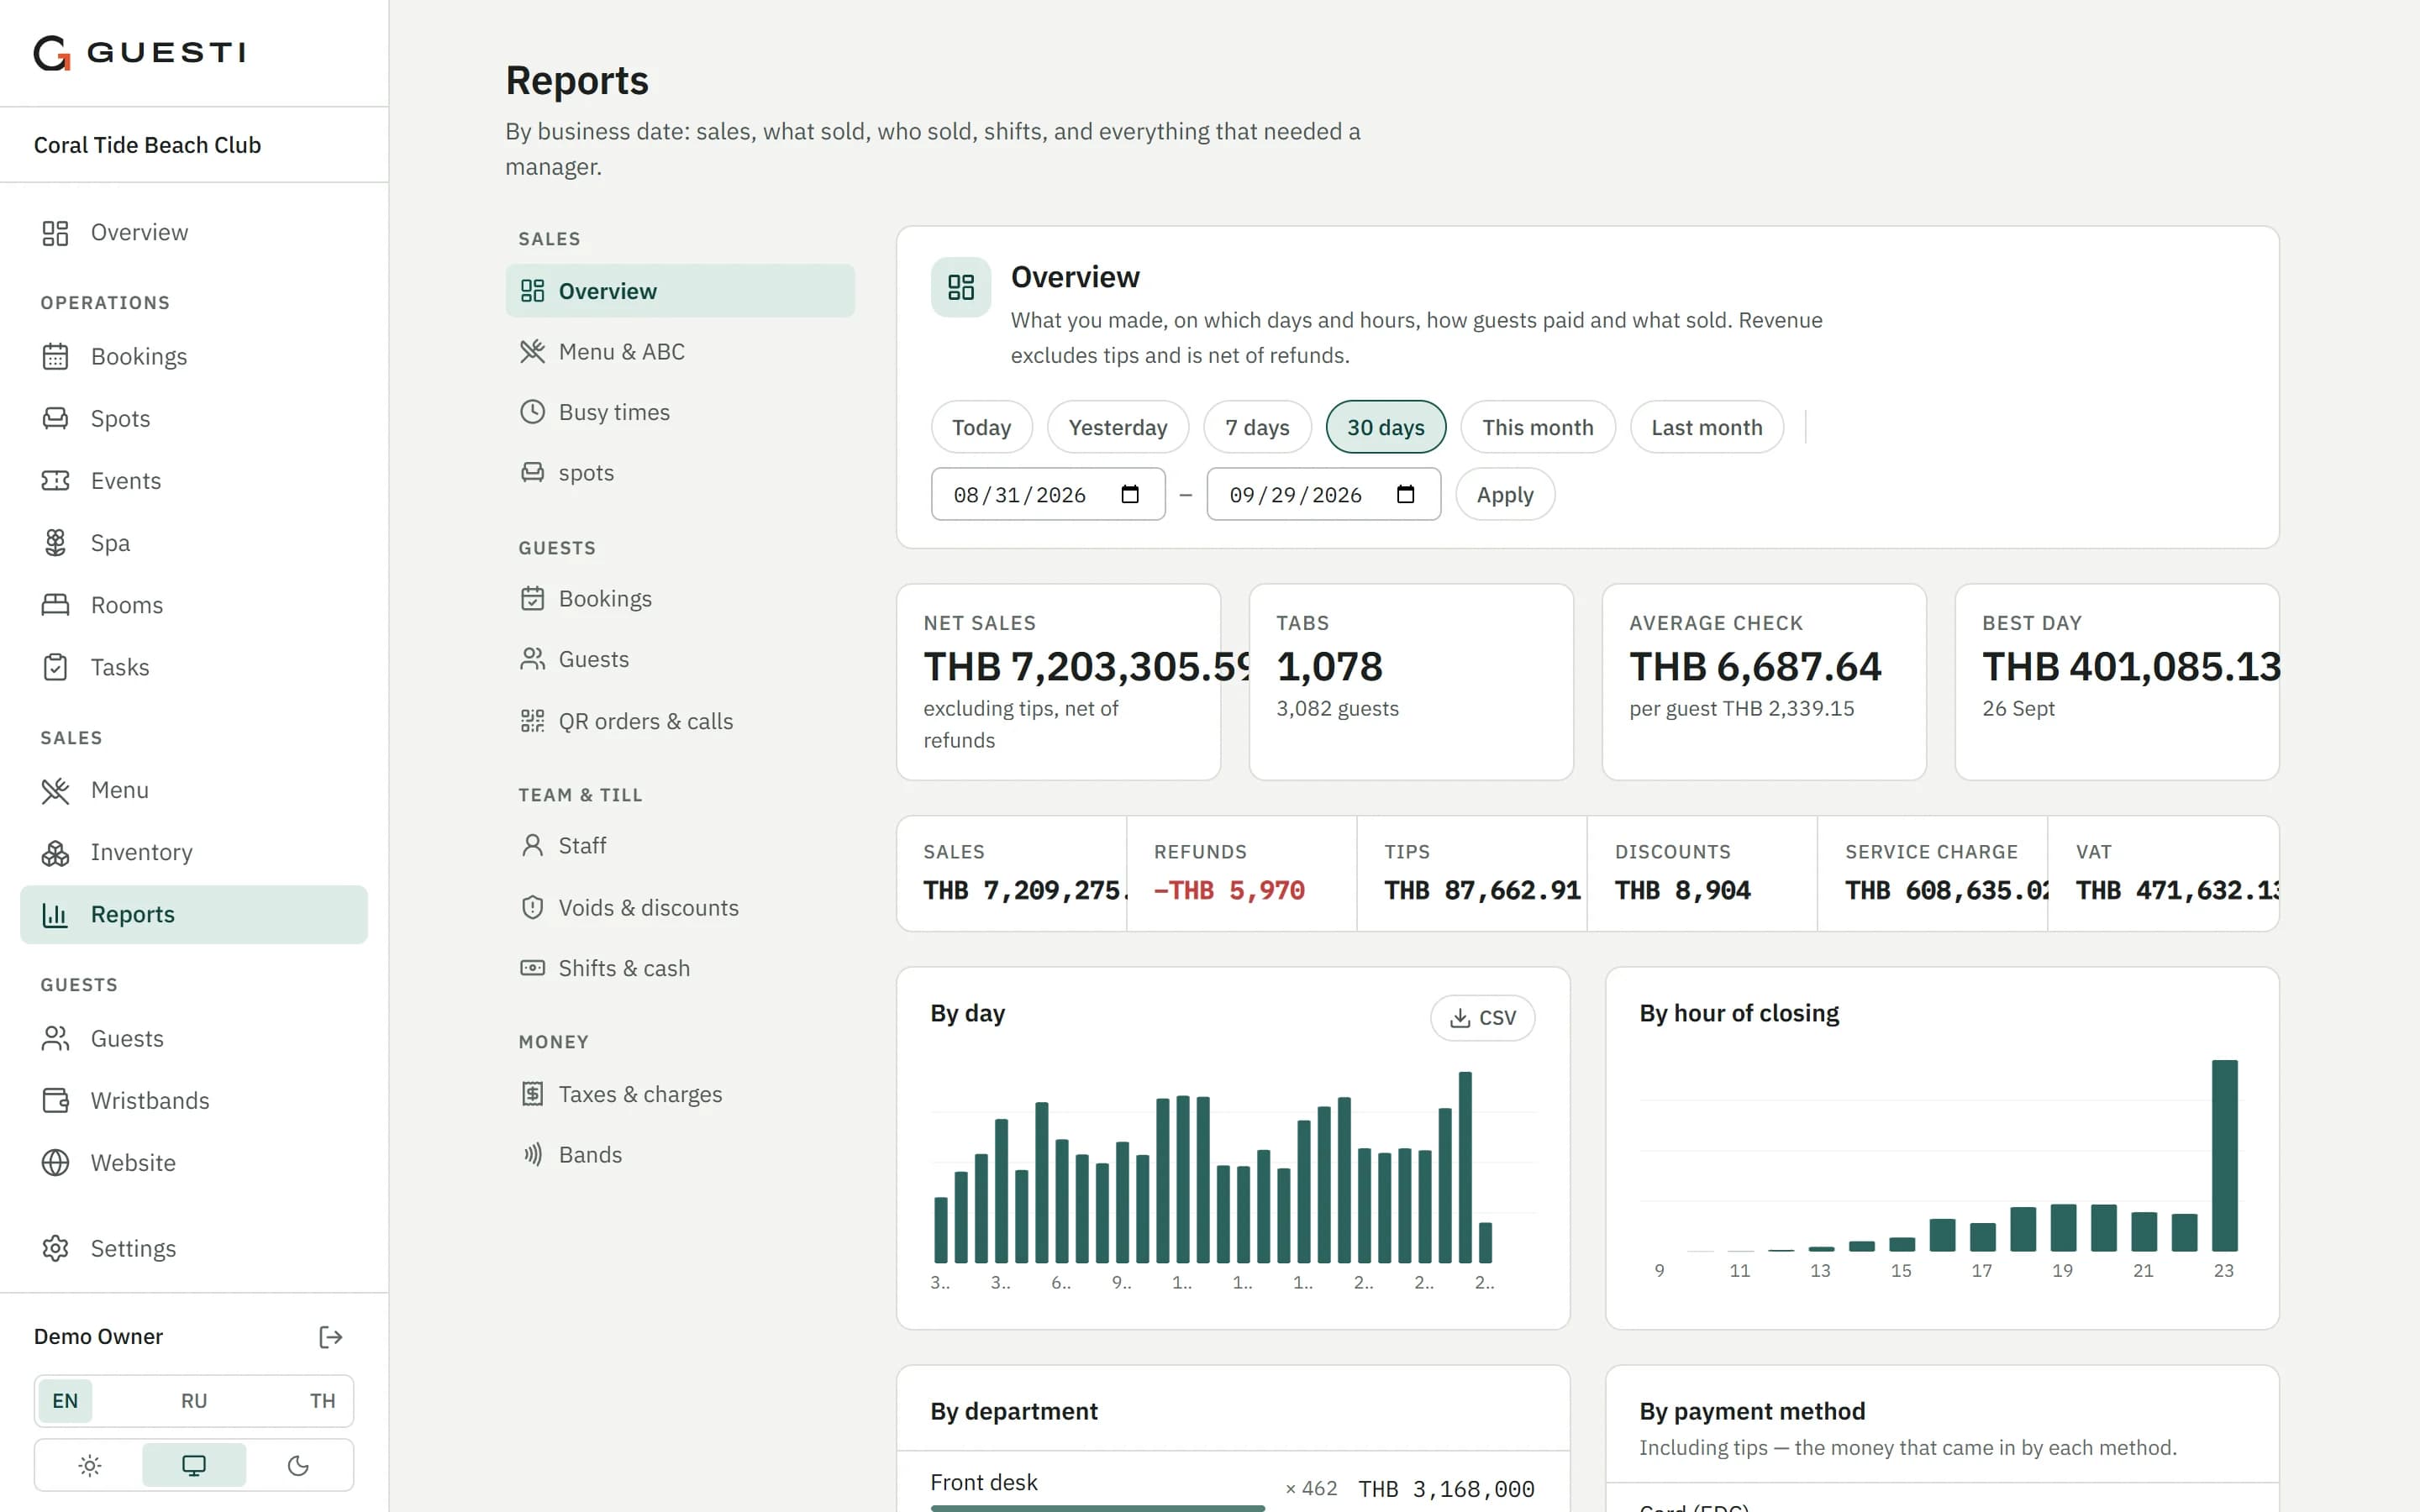Switch language to RU
The height and width of the screenshot is (1512, 2420).
point(194,1400)
